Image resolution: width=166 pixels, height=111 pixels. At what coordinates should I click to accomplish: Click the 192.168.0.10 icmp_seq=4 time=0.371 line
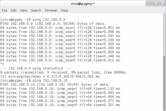click(60, 101)
